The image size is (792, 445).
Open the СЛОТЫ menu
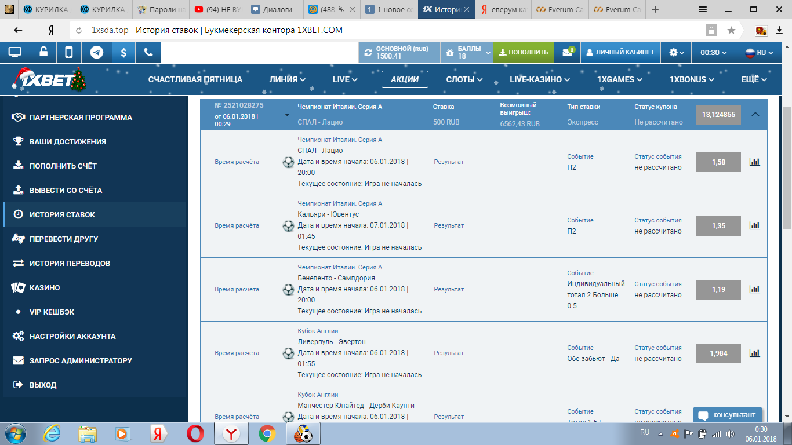point(464,79)
